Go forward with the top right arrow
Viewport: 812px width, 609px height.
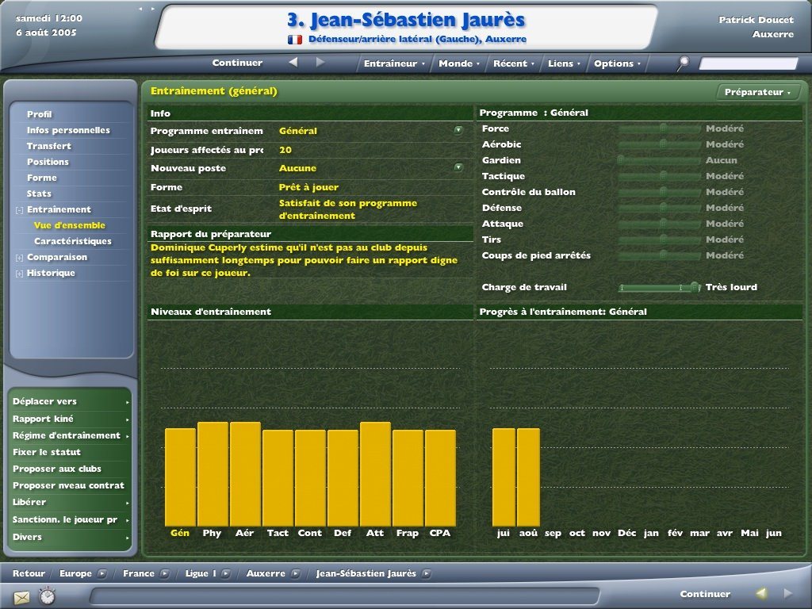[x=320, y=62]
